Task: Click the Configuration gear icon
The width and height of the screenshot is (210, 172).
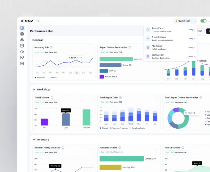Action: 148,56
